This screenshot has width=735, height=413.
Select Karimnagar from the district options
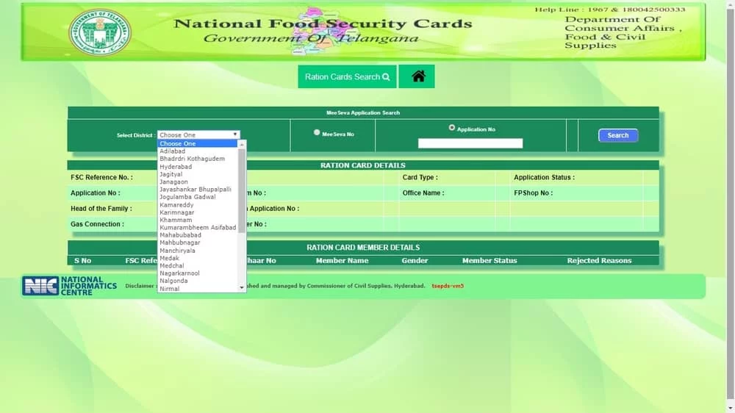(176, 212)
